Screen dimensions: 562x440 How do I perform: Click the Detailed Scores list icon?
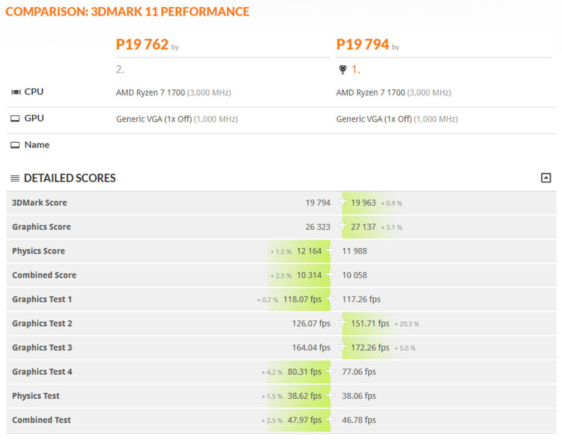[x=15, y=178]
